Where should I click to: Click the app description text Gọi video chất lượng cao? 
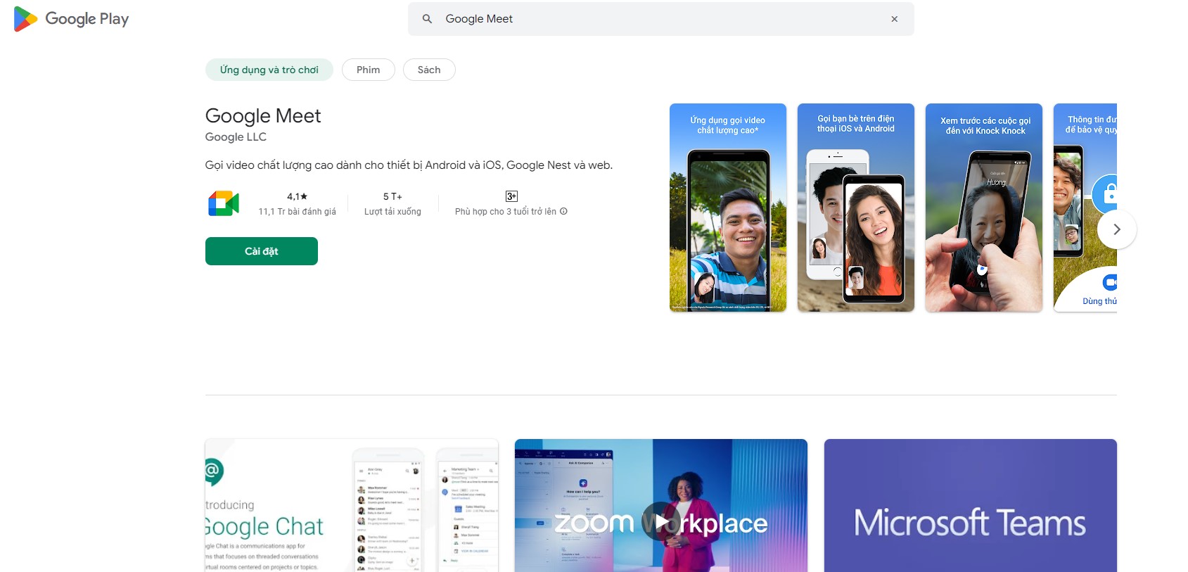coord(409,165)
